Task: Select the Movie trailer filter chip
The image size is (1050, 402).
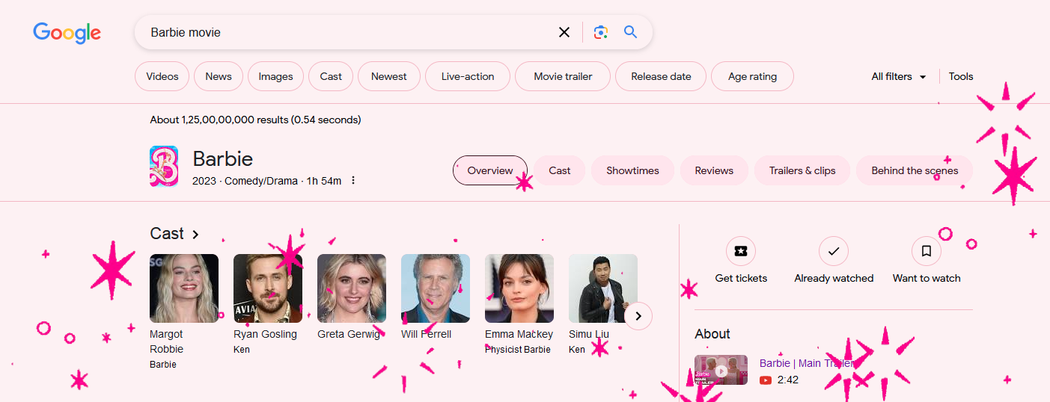Action: click(x=563, y=76)
